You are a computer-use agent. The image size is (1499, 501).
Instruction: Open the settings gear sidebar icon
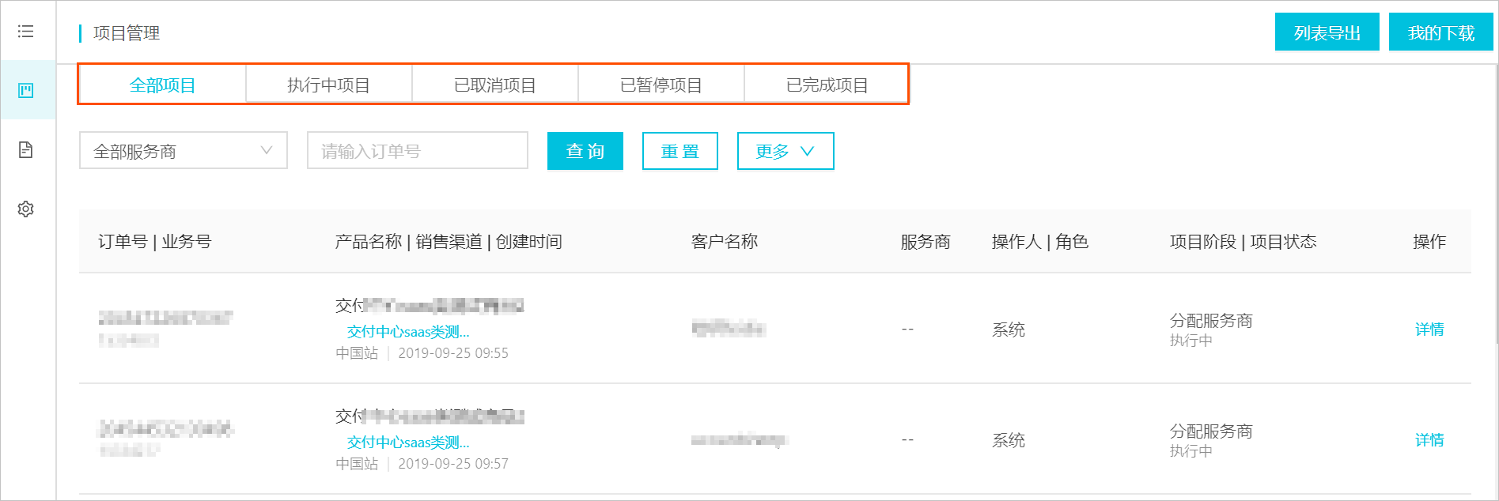[26, 209]
